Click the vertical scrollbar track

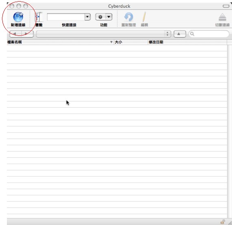(x=230, y=131)
